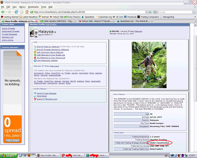This screenshot has width=197, height=158.
Task: Open the XE.com bookmark
Action: pyautogui.click(x=118, y=17)
